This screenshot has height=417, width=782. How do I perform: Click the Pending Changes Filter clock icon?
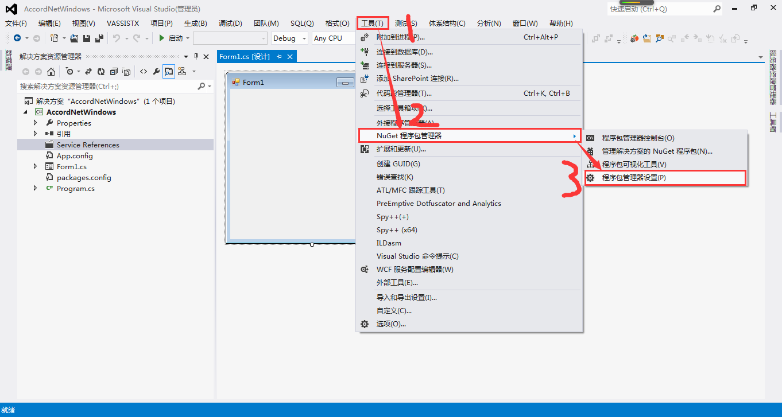69,72
